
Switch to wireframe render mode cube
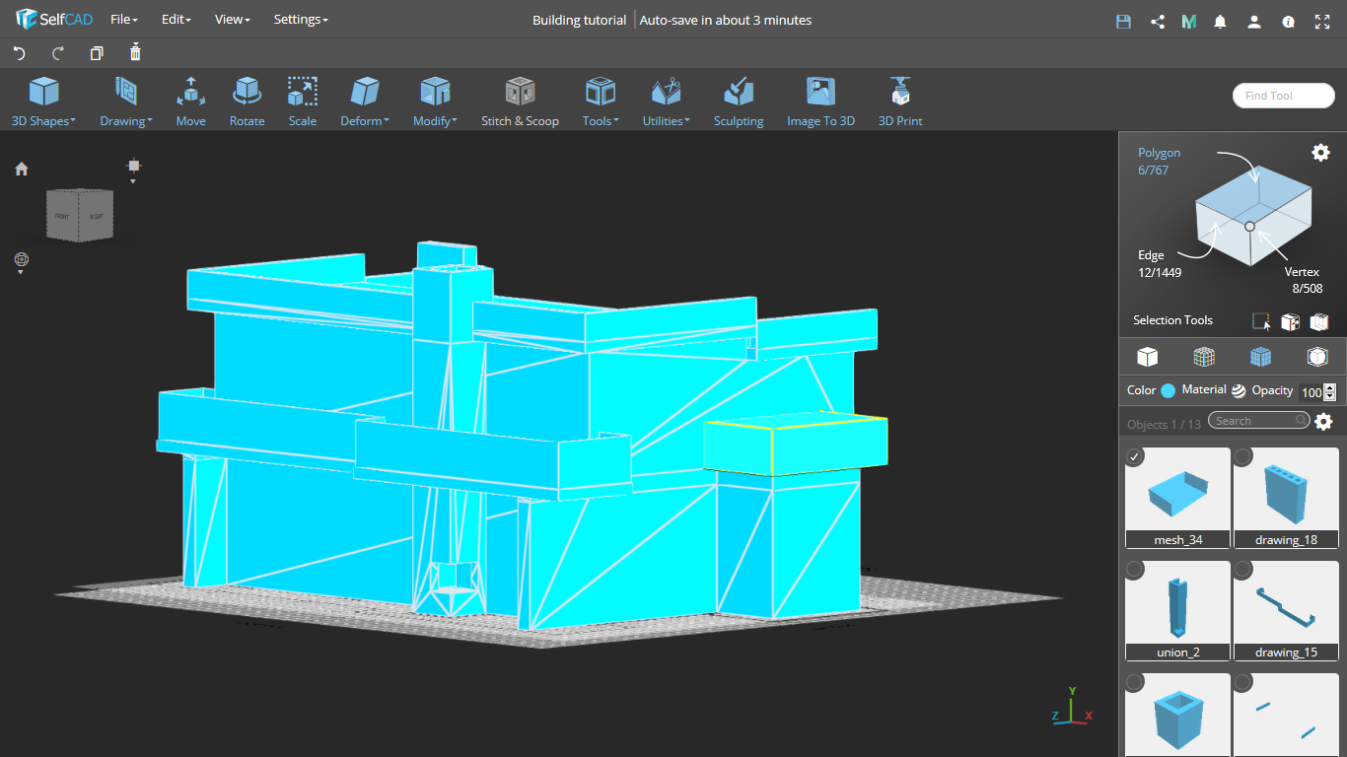click(x=1204, y=357)
